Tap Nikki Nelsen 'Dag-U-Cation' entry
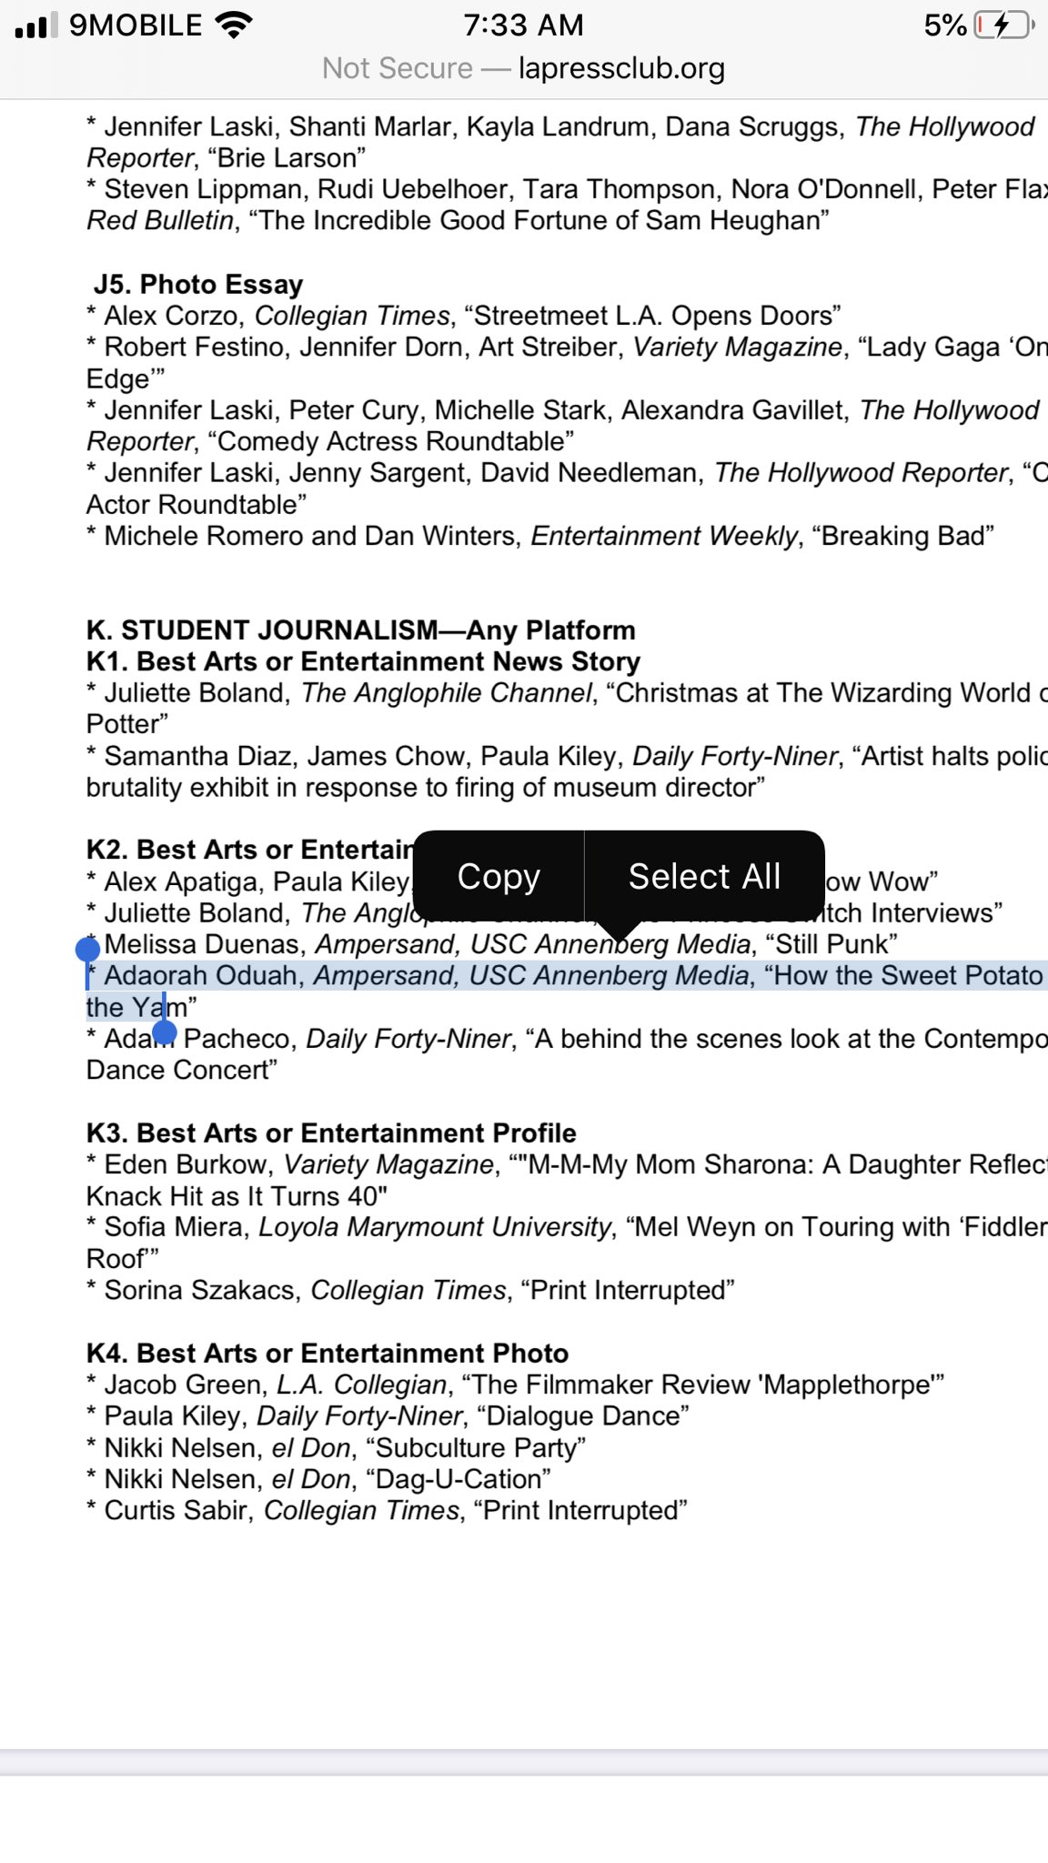 tap(318, 1479)
